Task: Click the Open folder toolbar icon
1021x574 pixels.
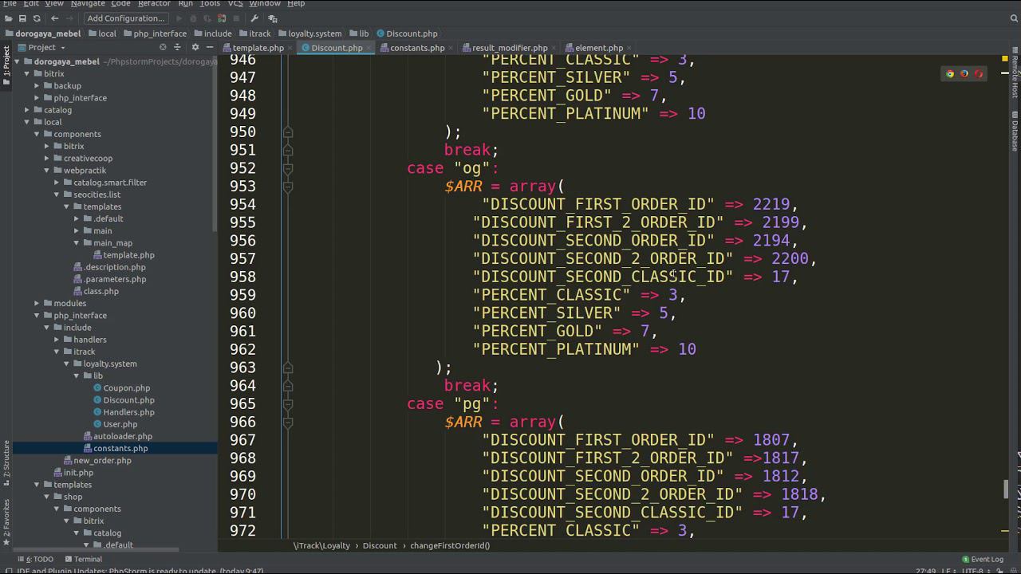Action: point(9,18)
